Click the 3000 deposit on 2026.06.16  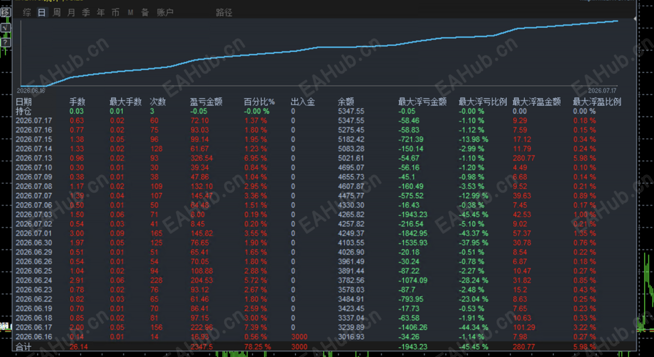pyautogui.click(x=299, y=337)
